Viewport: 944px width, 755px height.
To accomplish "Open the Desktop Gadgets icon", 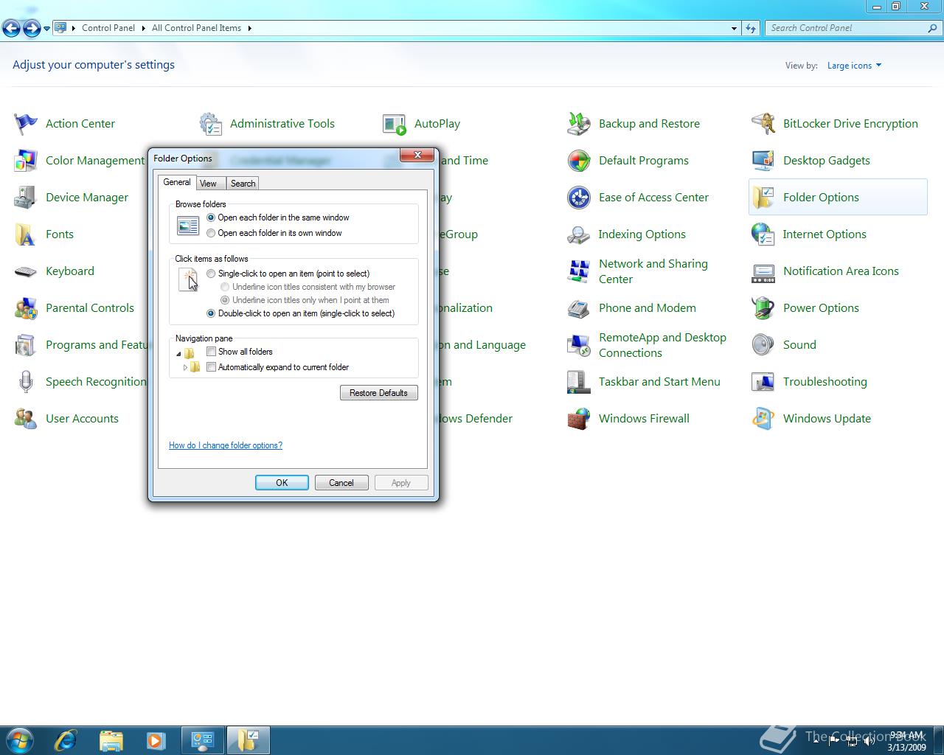I will [763, 161].
